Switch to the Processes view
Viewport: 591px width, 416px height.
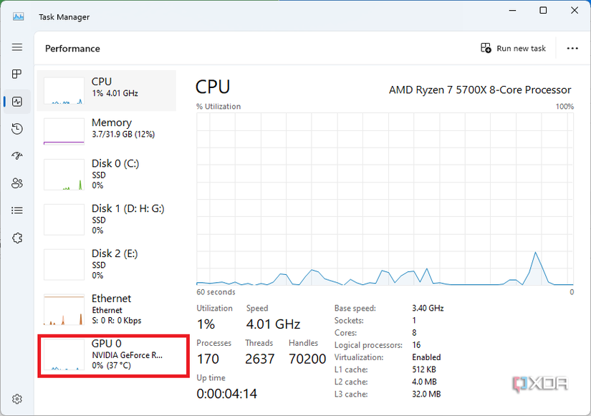point(17,74)
